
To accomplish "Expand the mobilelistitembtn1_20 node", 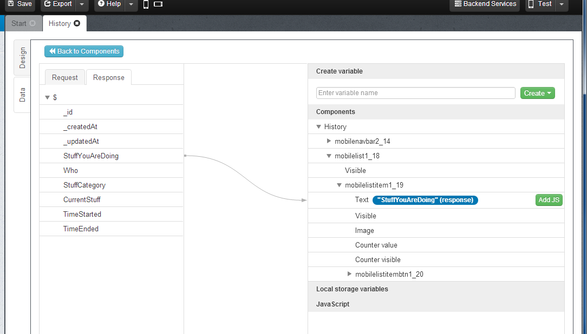I will [350, 274].
